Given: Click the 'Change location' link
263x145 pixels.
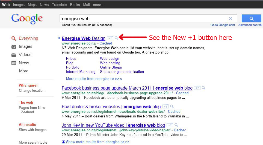Looking at the screenshot, I should pos(31,91).
